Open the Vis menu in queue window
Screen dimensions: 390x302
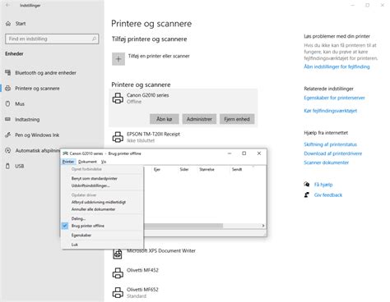(x=104, y=162)
